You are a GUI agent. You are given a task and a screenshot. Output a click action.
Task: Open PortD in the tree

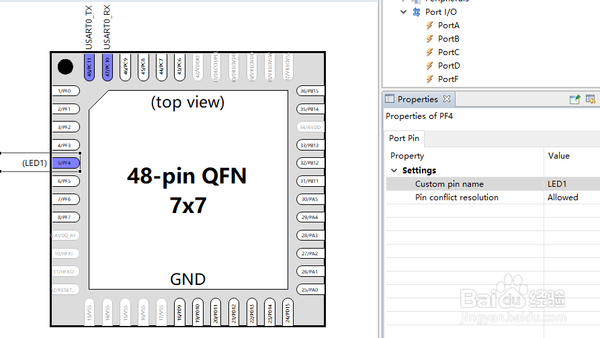[449, 66]
